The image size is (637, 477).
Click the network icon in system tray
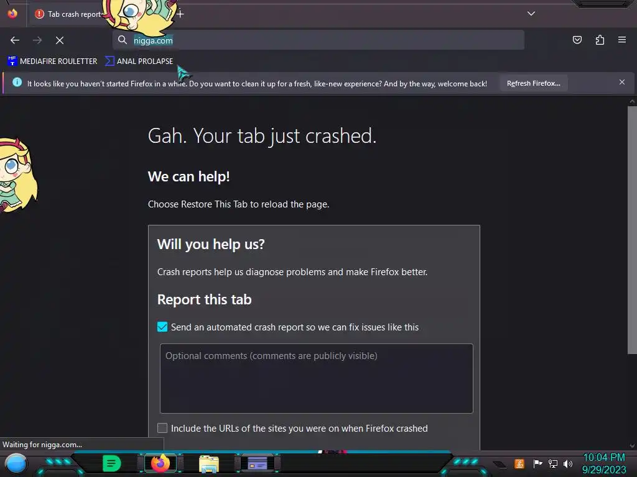[x=553, y=463]
